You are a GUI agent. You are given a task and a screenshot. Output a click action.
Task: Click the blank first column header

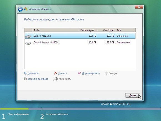(28, 30)
